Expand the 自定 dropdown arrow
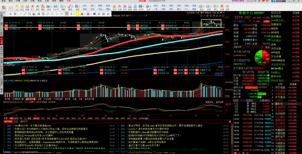Viewport: 302px width, 154px height. (204, 6)
